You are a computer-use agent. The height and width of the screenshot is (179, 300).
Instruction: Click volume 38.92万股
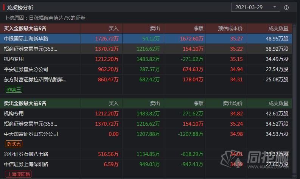point(277,49)
